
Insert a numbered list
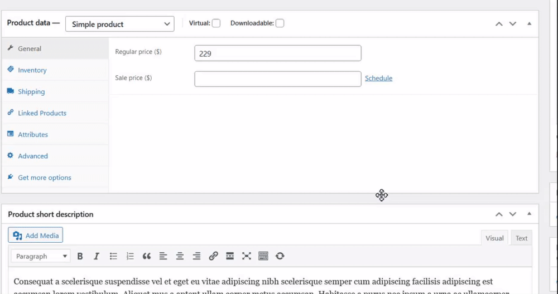[130, 256]
